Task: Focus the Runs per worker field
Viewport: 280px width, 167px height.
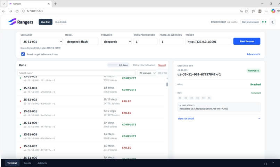Action: click(x=145, y=42)
